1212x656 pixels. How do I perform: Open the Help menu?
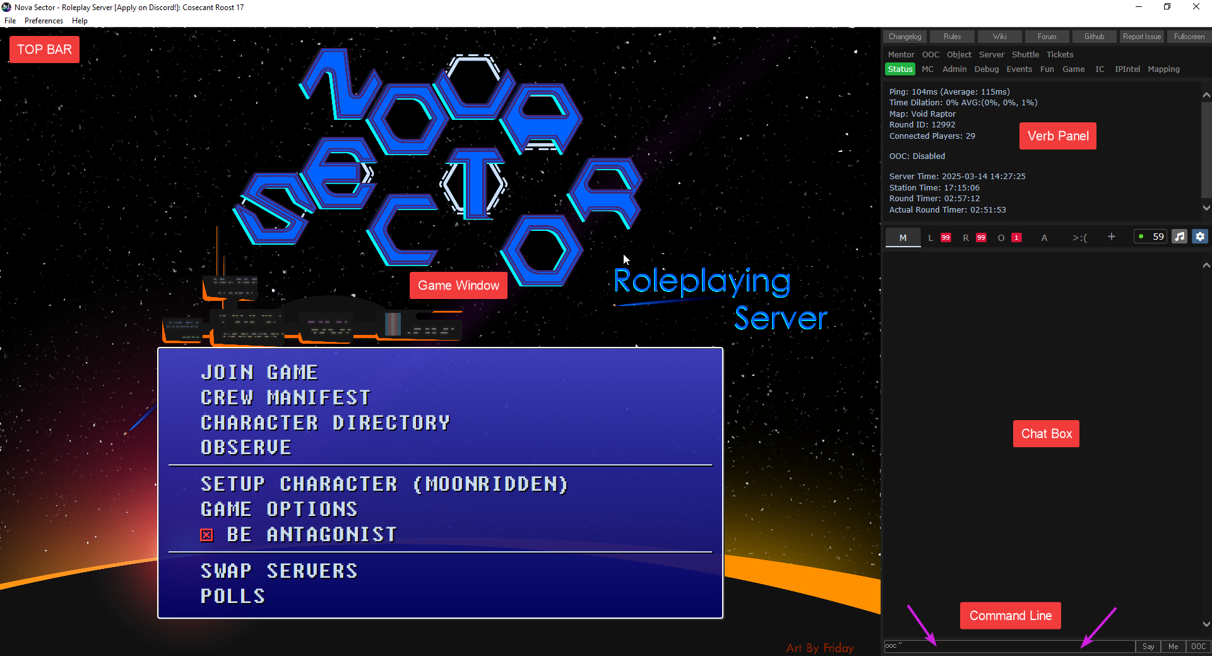coord(80,21)
